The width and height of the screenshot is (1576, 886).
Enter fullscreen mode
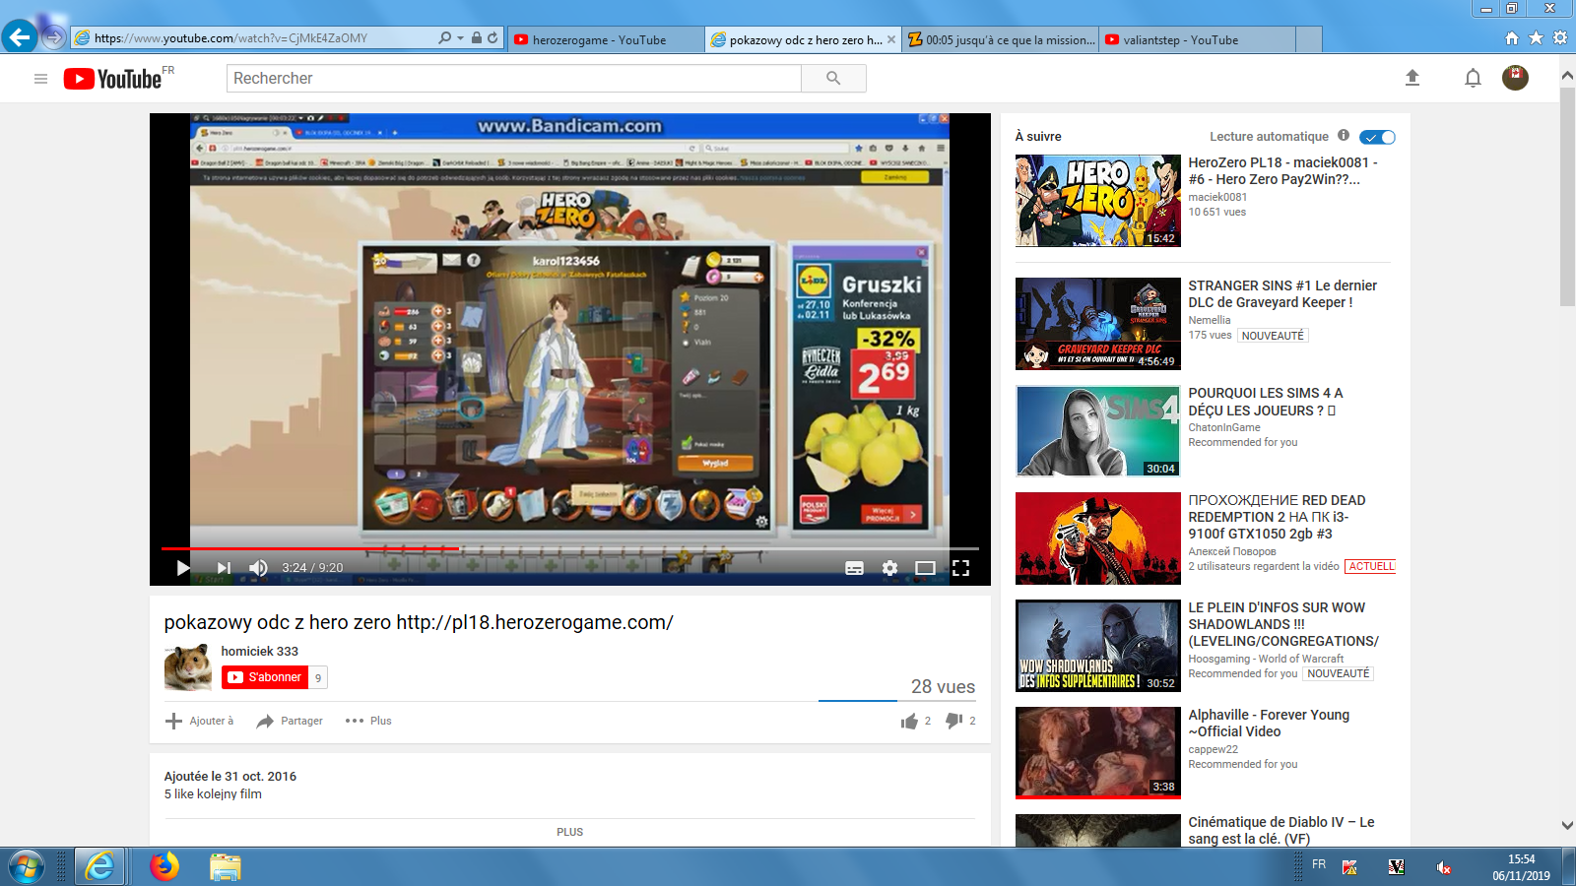[x=961, y=568]
